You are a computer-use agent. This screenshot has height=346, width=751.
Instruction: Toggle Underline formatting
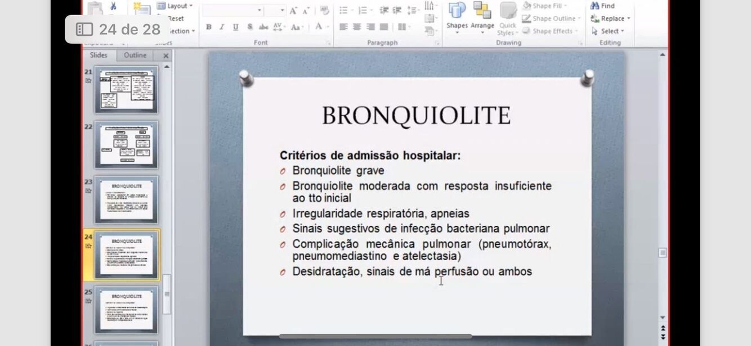pos(235,27)
